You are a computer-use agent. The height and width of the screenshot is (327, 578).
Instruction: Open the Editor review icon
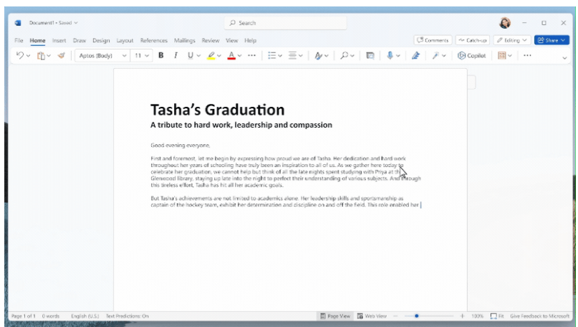(415, 55)
